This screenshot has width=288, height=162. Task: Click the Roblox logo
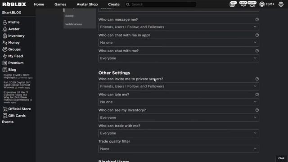(x=14, y=4)
